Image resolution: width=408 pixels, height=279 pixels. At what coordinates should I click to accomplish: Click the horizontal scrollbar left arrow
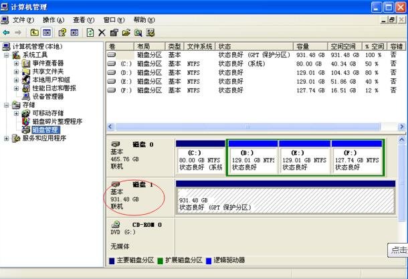click(110, 126)
